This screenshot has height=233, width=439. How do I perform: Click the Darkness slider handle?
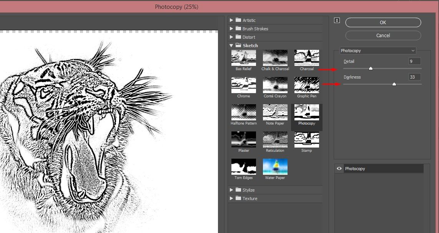(394, 84)
